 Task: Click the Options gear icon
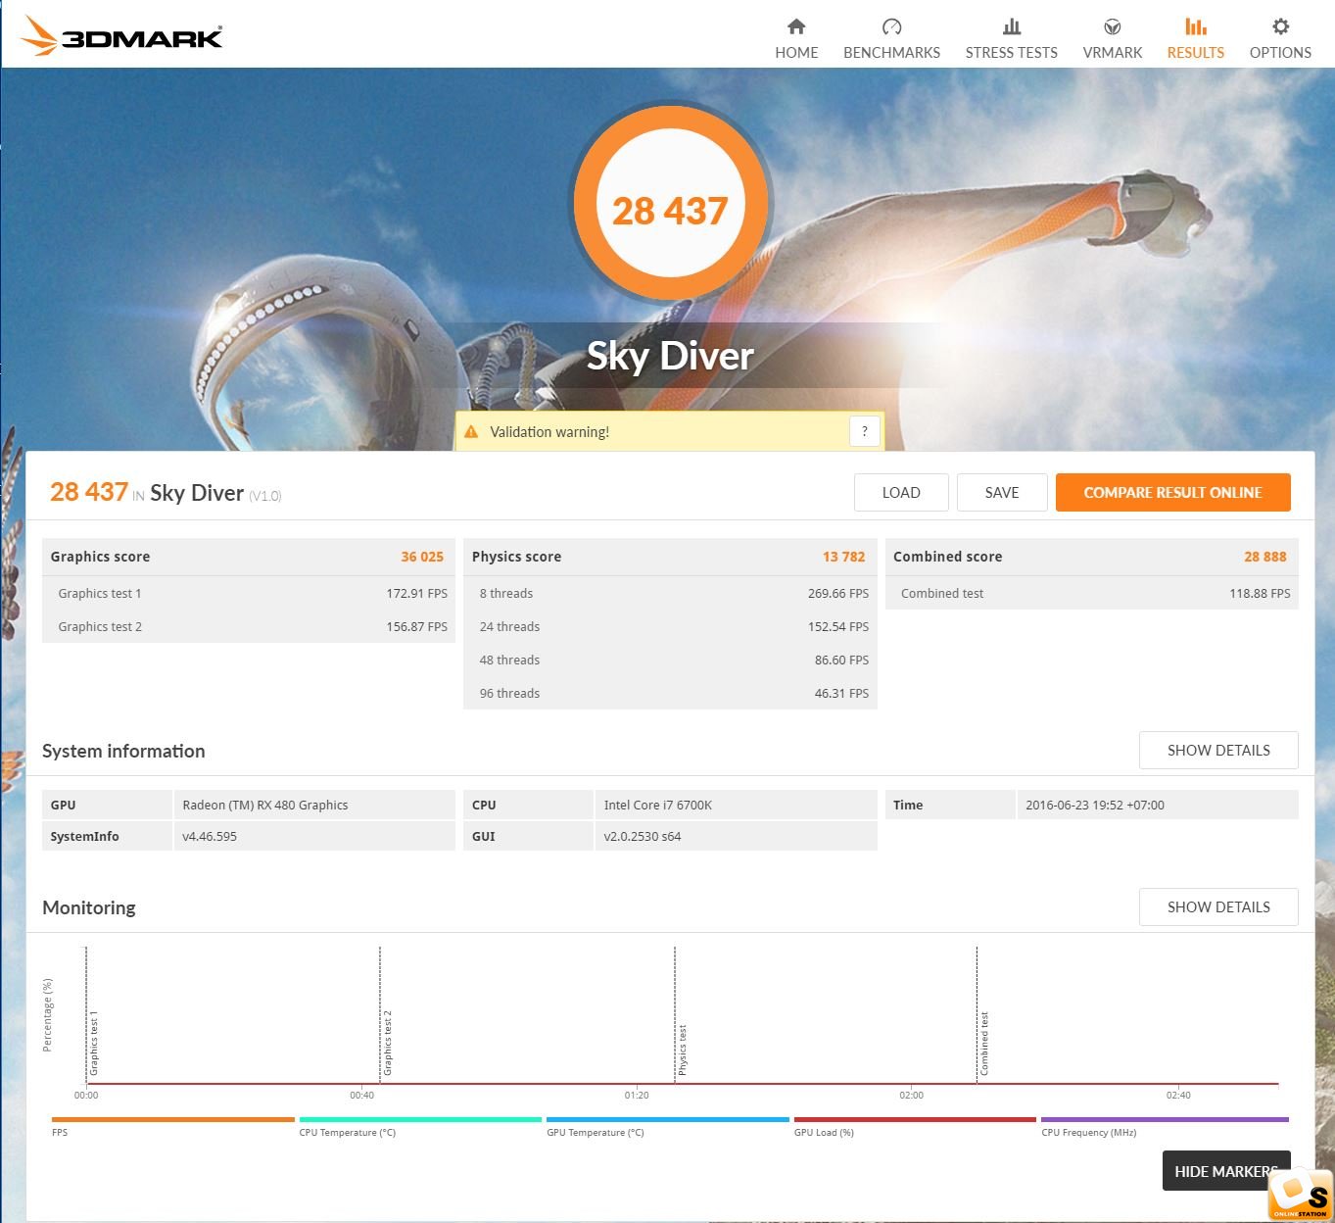click(1280, 26)
